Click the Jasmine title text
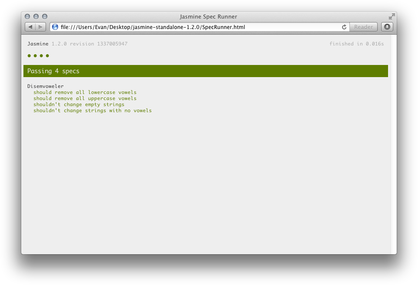Image resolution: width=418 pixels, height=285 pixels. [x=38, y=44]
